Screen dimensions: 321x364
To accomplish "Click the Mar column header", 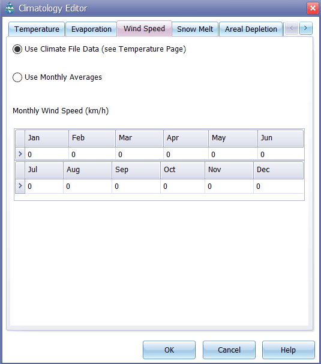I will pyautogui.click(x=140, y=138).
